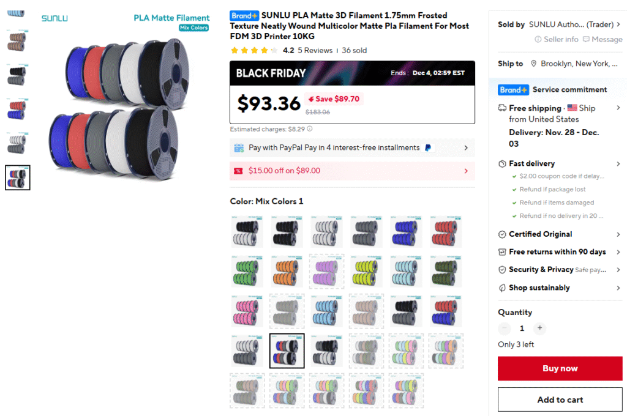The height and width of the screenshot is (416, 627).
Task: Select the orange filament color option
Action: click(287, 272)
